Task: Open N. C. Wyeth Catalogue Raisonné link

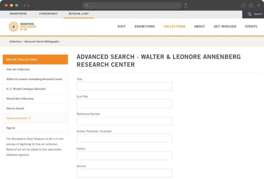Action: (x=26, y=89)
